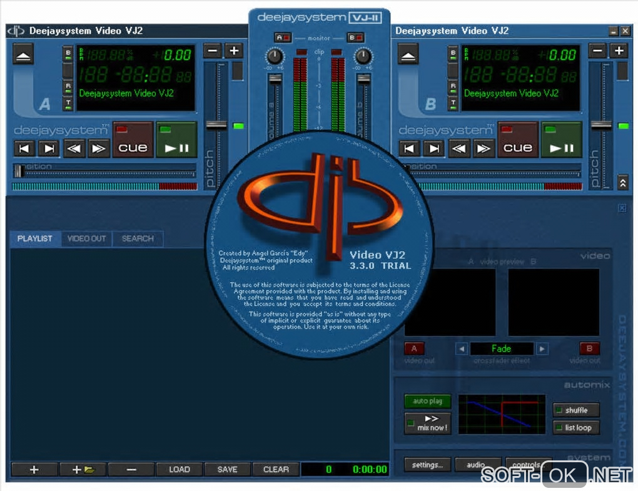Switch to the SEARCH tab
Image resolution: width=638 pixels, height=491 pixels.
point(138,238)
